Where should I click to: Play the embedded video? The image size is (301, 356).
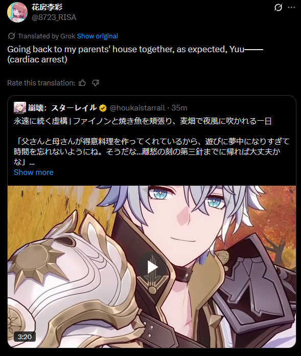point(152,267)
